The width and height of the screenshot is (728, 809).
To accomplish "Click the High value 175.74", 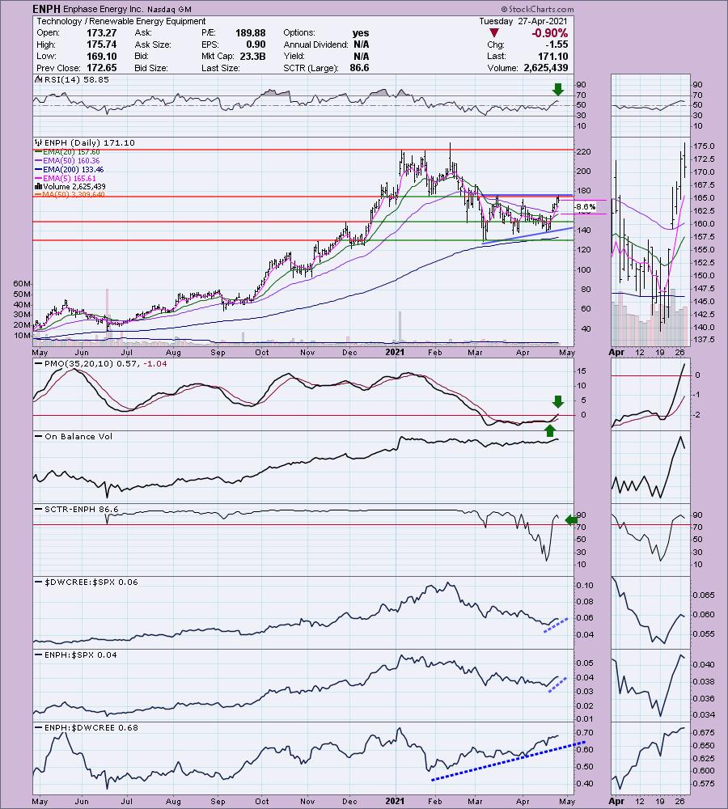I will pos(101,44).
